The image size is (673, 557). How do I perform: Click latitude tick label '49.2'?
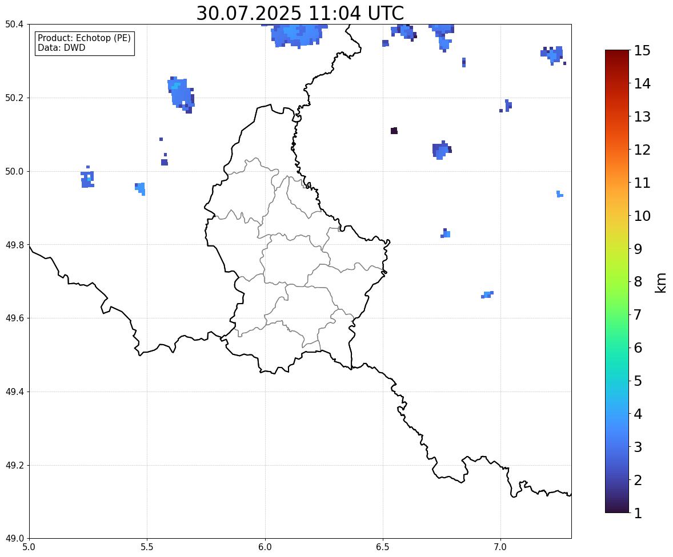pyautogui.click(x=14, y=465)
